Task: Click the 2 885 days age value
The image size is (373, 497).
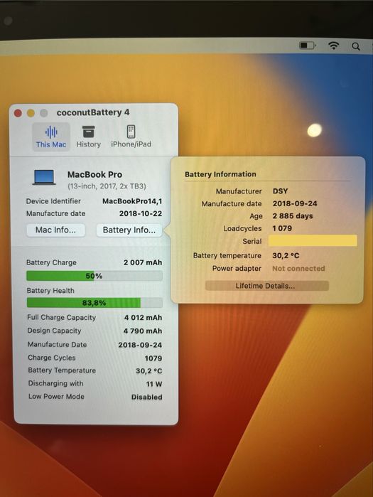Action: pos(293,216)
